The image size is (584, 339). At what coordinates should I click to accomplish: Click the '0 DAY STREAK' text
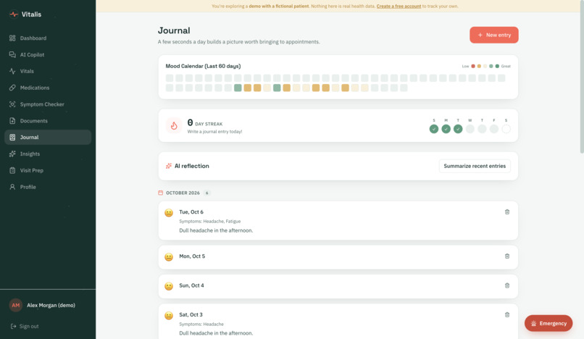tap(205, 123)
